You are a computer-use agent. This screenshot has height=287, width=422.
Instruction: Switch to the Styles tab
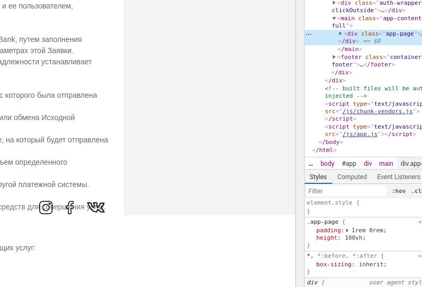[x=318, y=177]
